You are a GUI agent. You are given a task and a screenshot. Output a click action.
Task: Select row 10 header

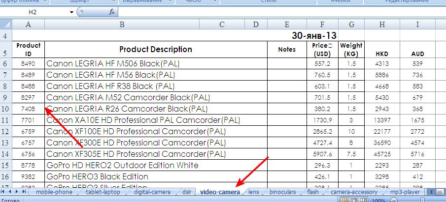[x=6, y=109]
